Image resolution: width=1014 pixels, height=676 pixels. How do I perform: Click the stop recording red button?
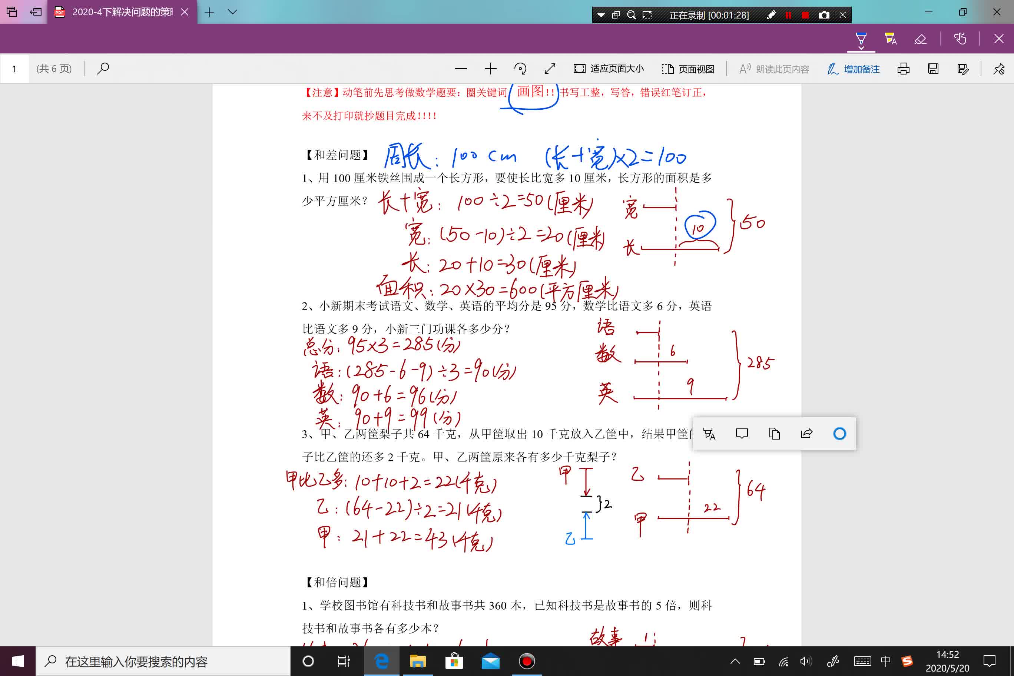point(803,14)
